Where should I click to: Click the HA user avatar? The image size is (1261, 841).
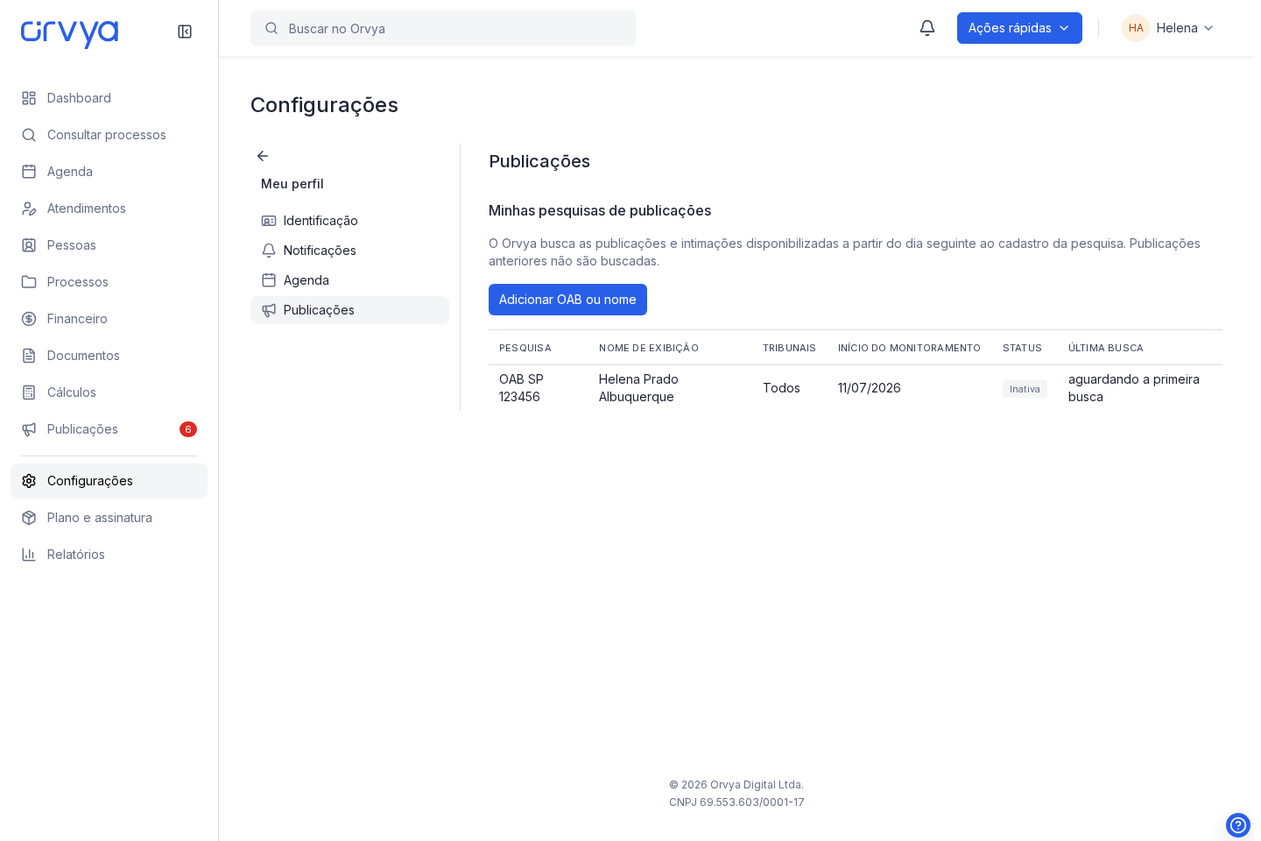click(x=1136, y=28)
